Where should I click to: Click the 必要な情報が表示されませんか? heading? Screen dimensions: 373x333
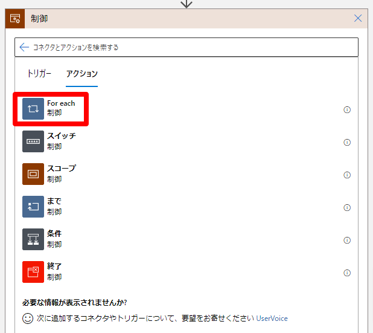[75, 303]
